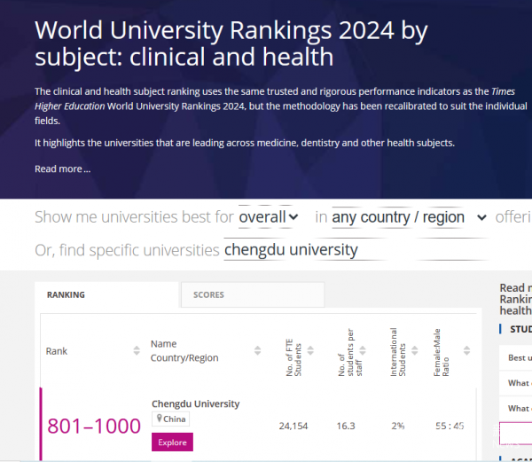Select the RANKING tab
532x462 pixels.
pyautogui.click(x=106, y=294)
